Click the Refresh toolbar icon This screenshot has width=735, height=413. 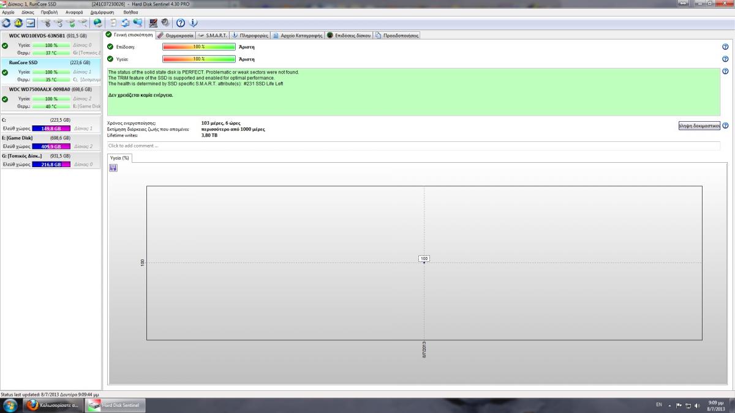[x=7, y=23]
